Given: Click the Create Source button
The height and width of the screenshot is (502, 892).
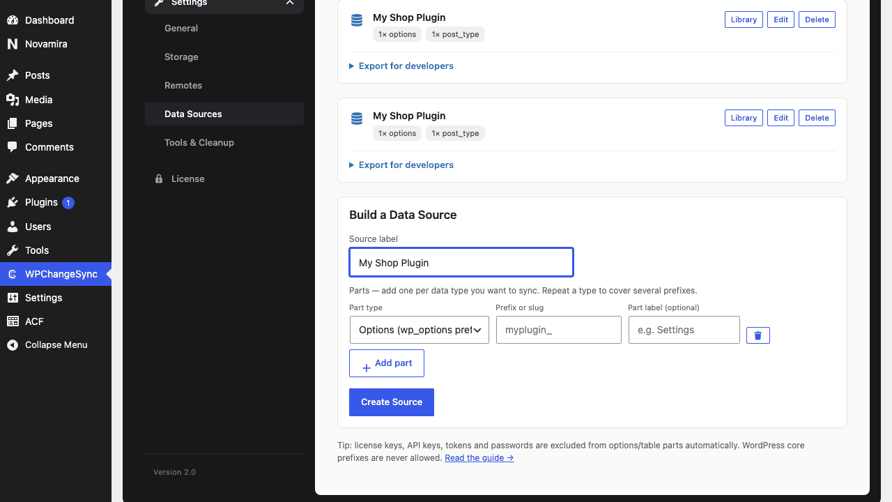Looking at the screenshot, I should coord(392,402).
